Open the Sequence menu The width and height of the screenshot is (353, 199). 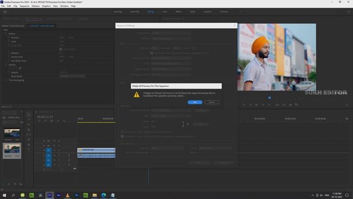pyautogui.click(x=24, y=6)
